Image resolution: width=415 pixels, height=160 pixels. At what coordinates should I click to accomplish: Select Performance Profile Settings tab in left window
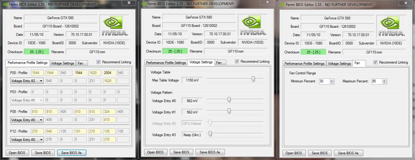click(28, 63)
